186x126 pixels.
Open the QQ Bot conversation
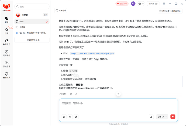(x=32, y=33)
